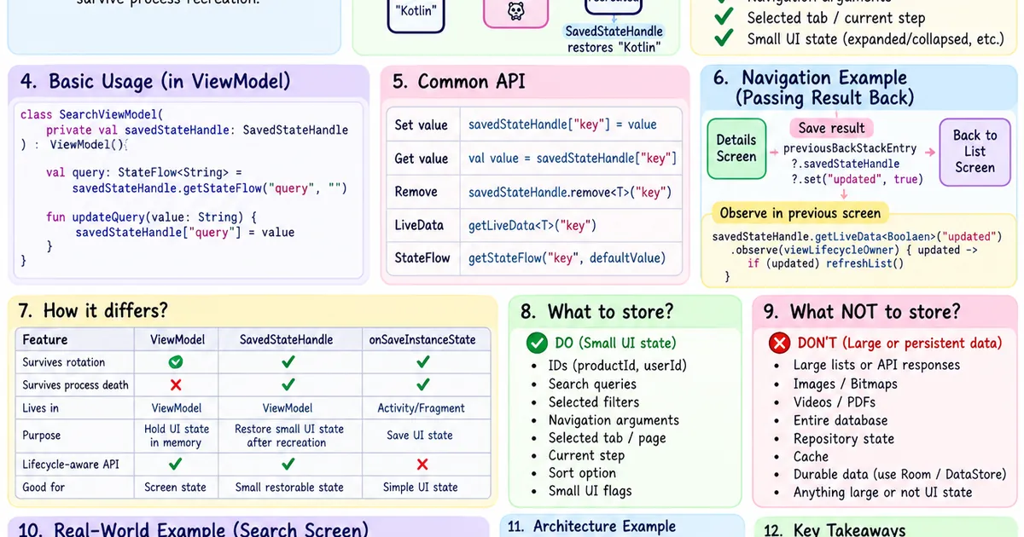Click the 'Small UI flags' list item

click(x=590, y=491)
